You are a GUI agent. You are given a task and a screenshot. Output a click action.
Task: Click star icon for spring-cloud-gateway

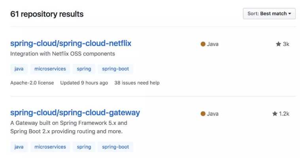275,114
